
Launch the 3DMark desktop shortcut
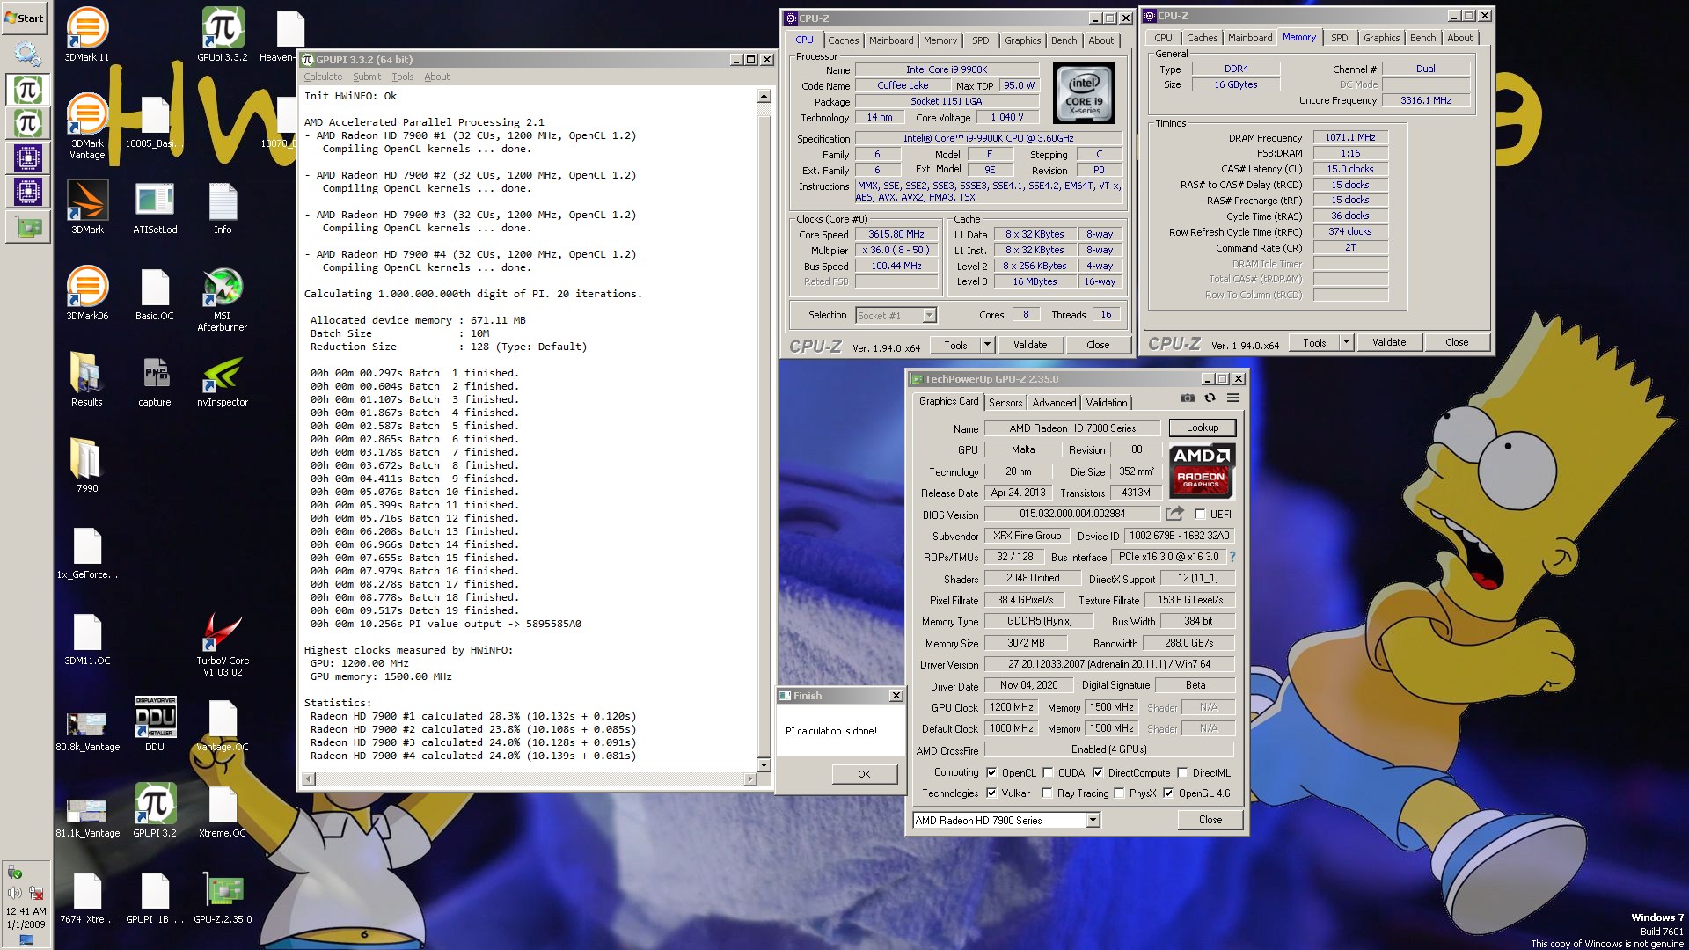(87, 208)
